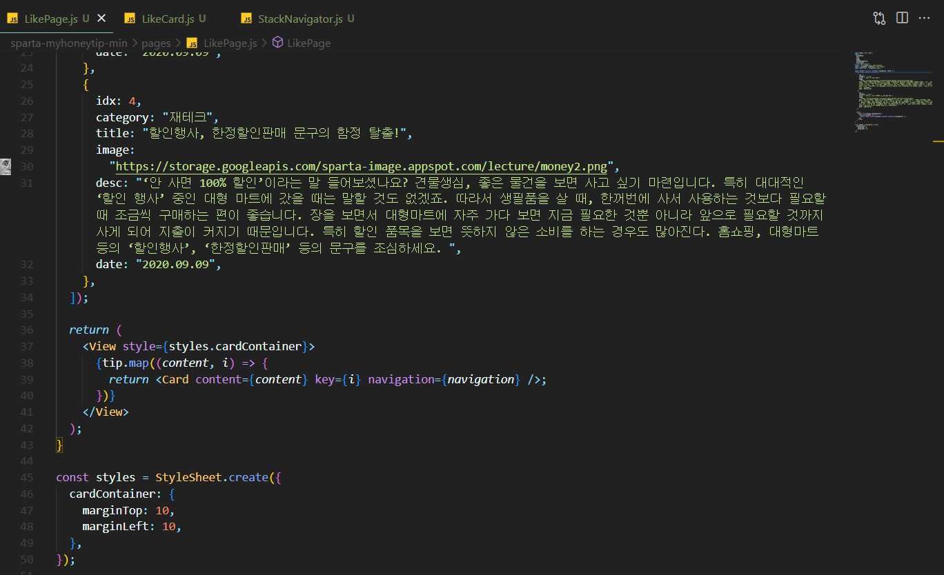Image resolution: width=944 pixels, height=575 pixels.
Task: Click line number 45 in gutter
Action: coord(26,477)
